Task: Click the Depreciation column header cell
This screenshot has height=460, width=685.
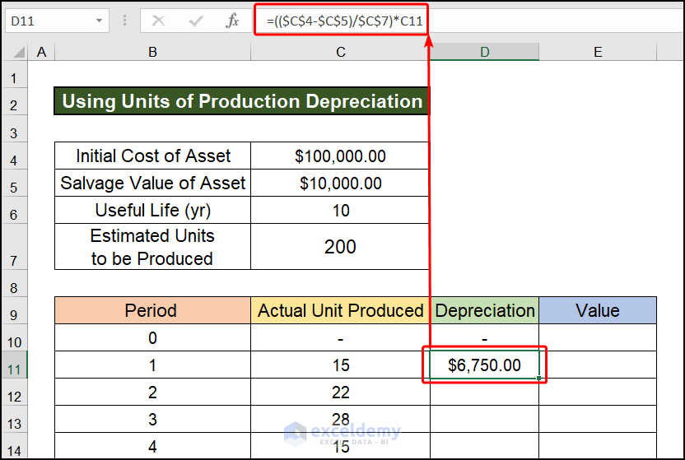Action: click(x=484, y=310)
